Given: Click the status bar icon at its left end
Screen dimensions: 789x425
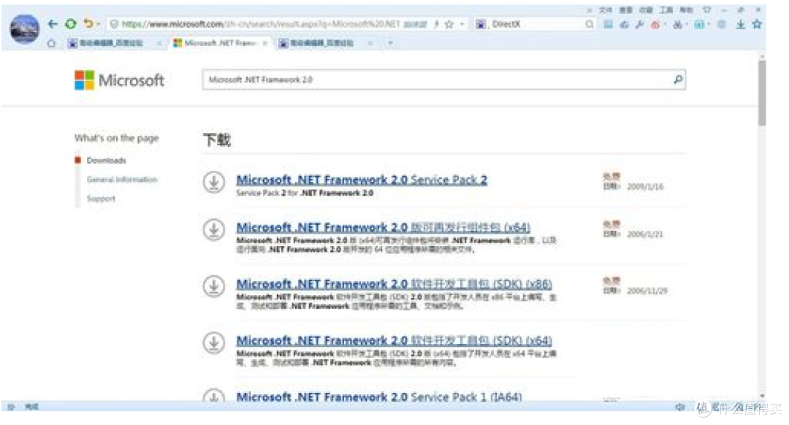Looking at the screenshot, I should [11, 407].
